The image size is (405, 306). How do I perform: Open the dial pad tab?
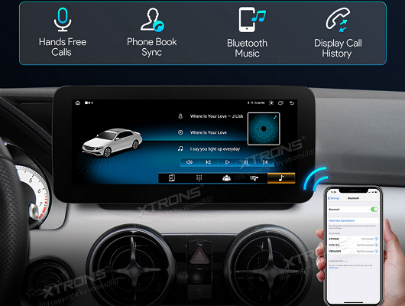tap(199, 178)
